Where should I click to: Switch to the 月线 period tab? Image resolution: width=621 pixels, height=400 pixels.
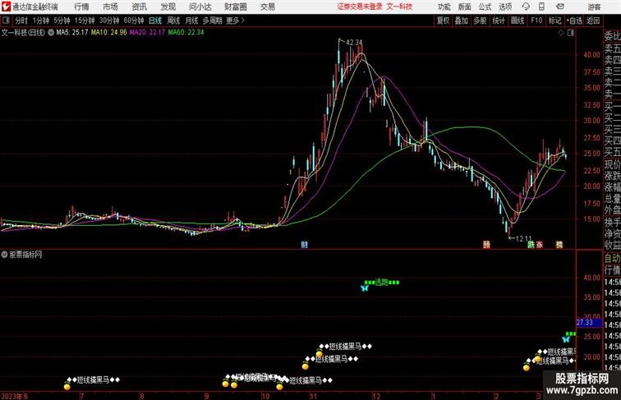click(x=191, y=21)
